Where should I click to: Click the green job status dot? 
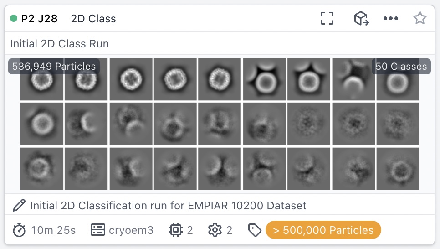tap(14, 19)
